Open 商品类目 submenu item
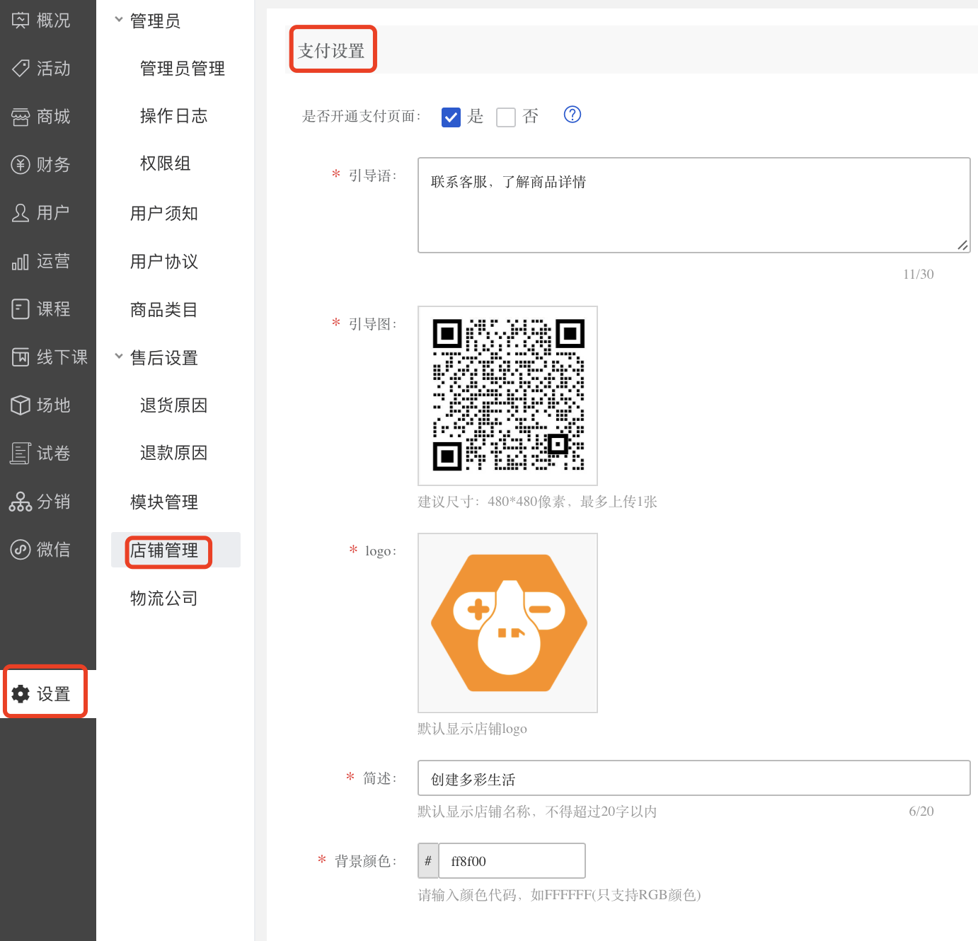The width and height of the screenshot is (978, 941). click(x=164, y=310)
